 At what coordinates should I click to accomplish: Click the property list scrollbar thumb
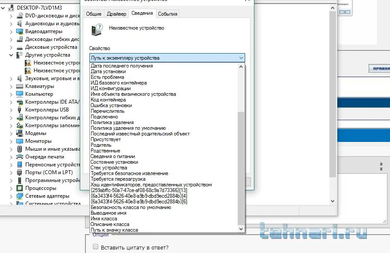pos(241,168)
